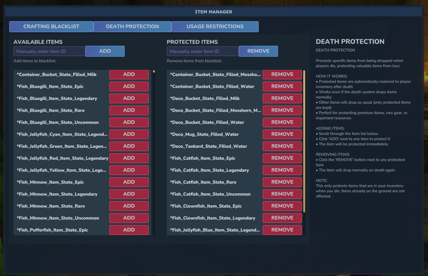Remove Container_Bucket_State_Filled_Water from protection
The width and height of the screenshot is (428, 276).
click(282, 86)
